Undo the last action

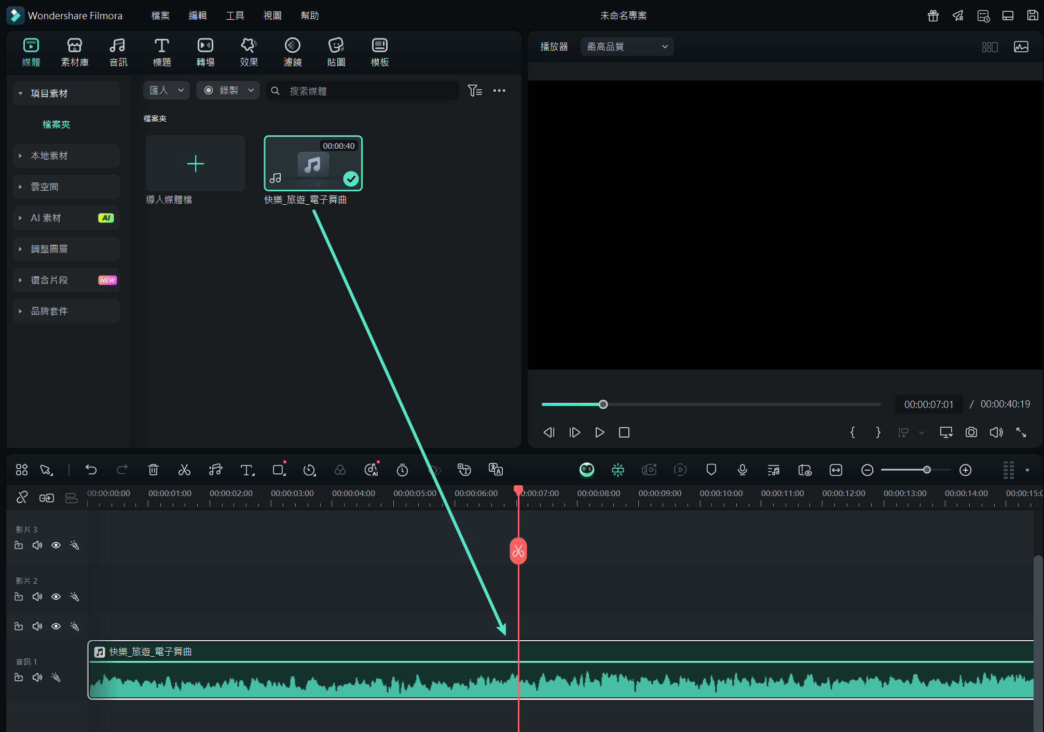pos(91,470)
